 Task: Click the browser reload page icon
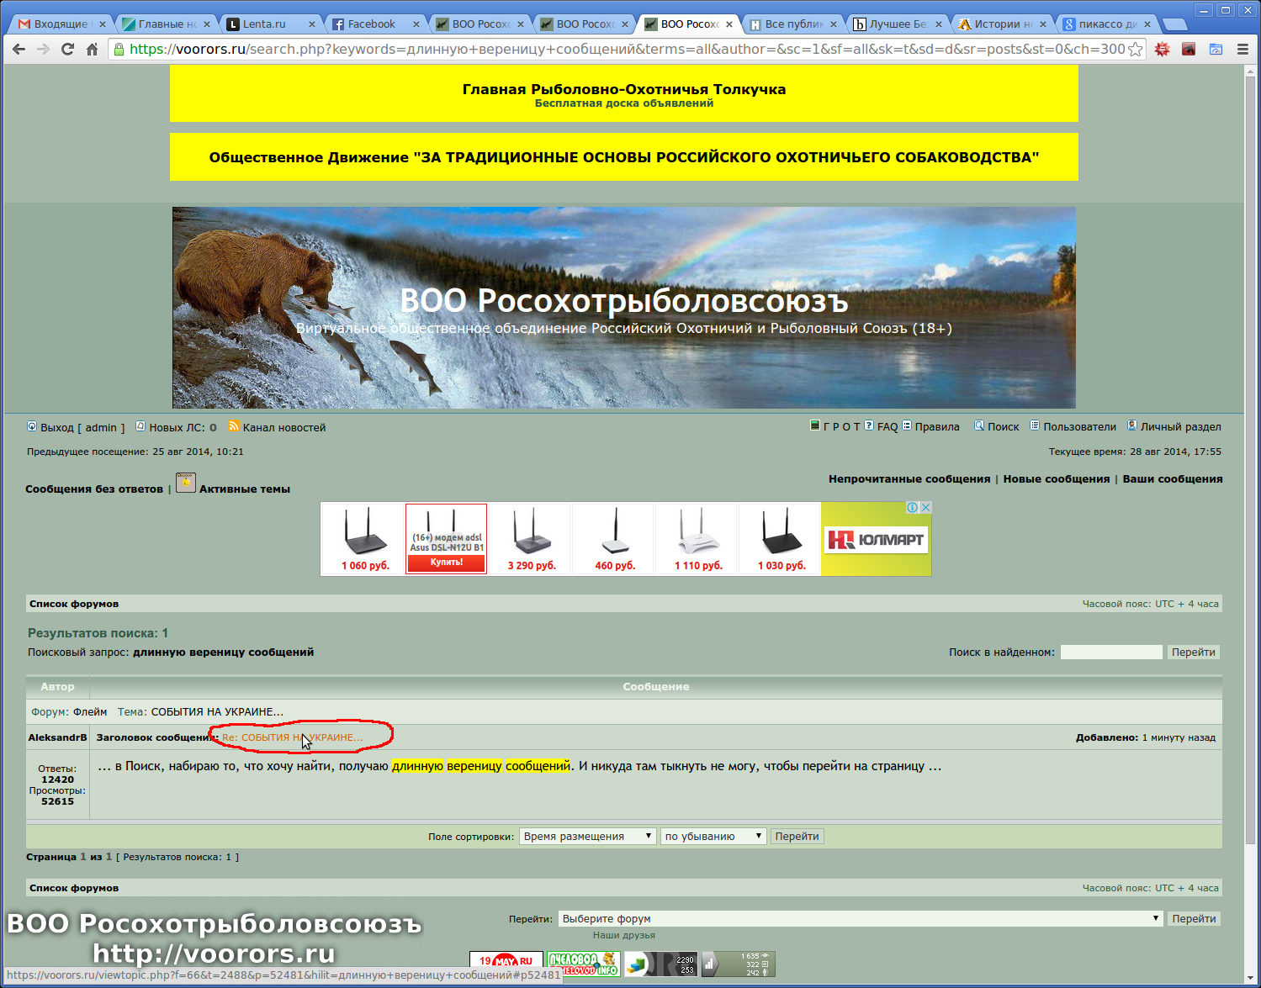click(67, 50)
